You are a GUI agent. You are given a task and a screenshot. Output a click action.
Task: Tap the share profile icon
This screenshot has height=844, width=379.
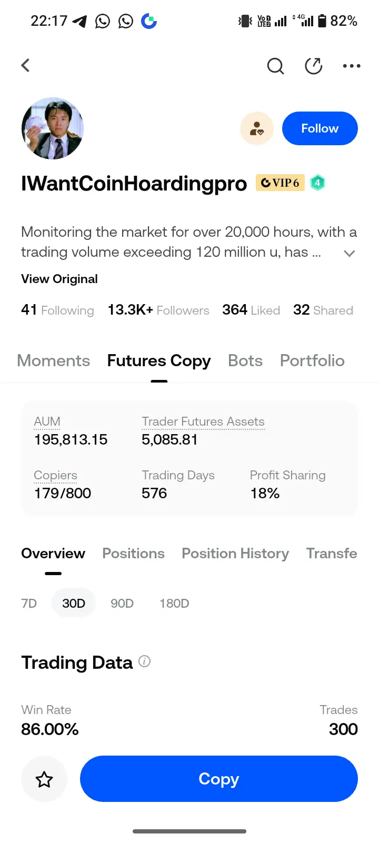[314, 66]
